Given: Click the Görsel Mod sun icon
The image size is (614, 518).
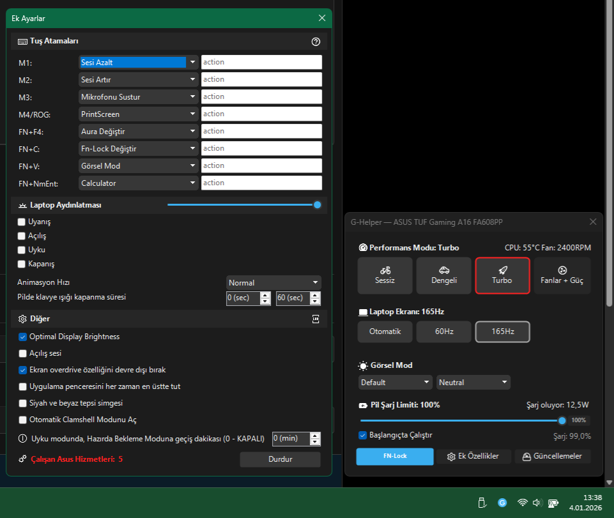Looking at the screenshot, I should pyautogui.click(x=363, y=366).
